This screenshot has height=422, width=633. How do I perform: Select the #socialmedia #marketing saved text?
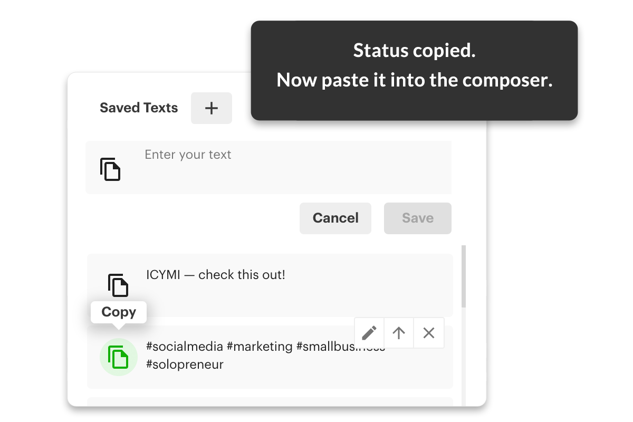pyautogui.click(x=270, y=357)
